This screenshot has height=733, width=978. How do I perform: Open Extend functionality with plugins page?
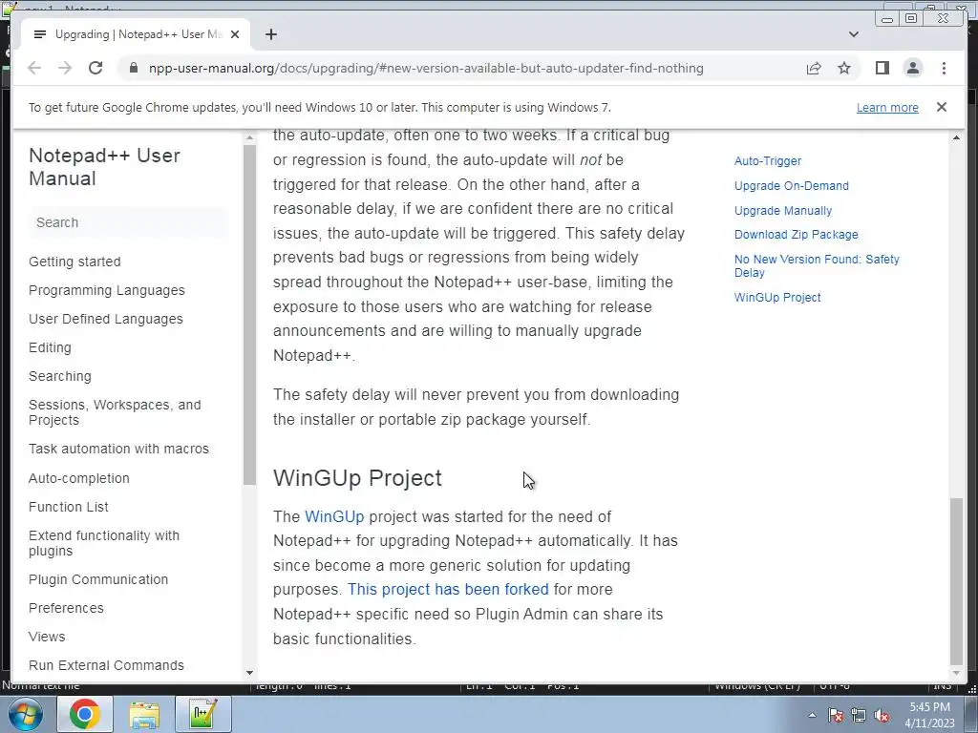tap(104, 543)
